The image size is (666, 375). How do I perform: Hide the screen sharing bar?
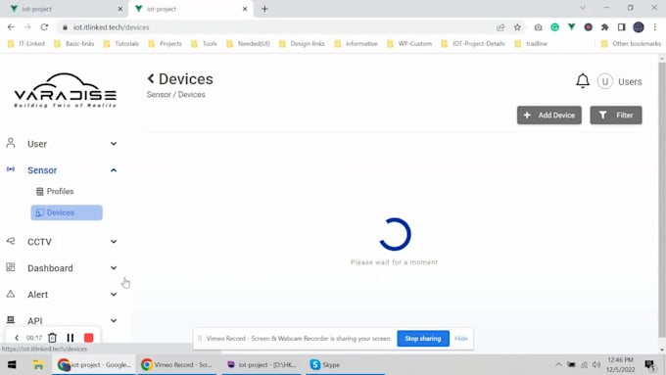click(461, 339)
